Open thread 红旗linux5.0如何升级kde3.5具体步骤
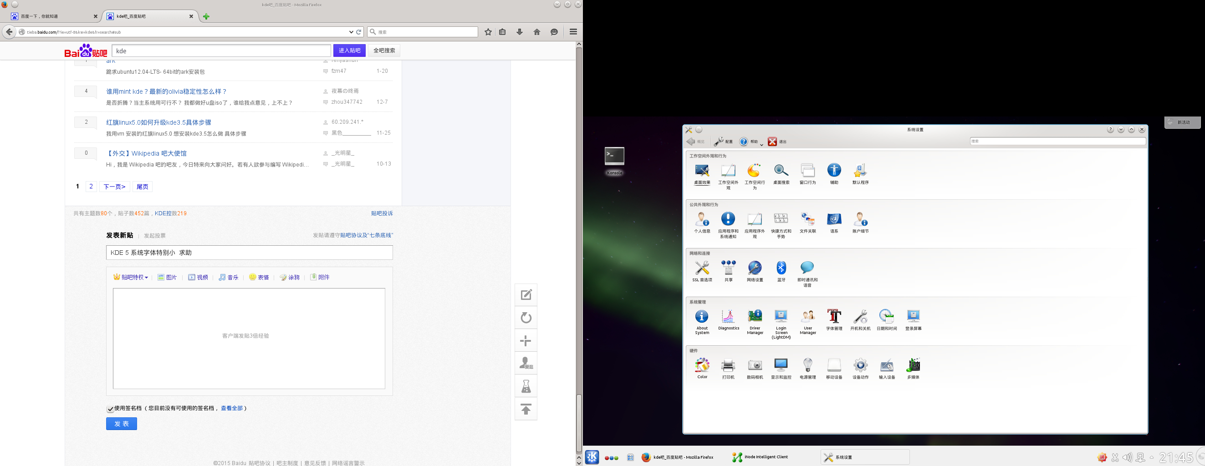1205x466 pixels. point(158,122)
